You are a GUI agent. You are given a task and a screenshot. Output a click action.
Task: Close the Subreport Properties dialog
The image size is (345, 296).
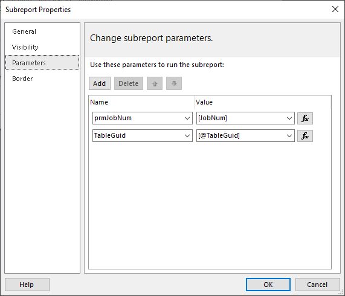click(335, 9)
